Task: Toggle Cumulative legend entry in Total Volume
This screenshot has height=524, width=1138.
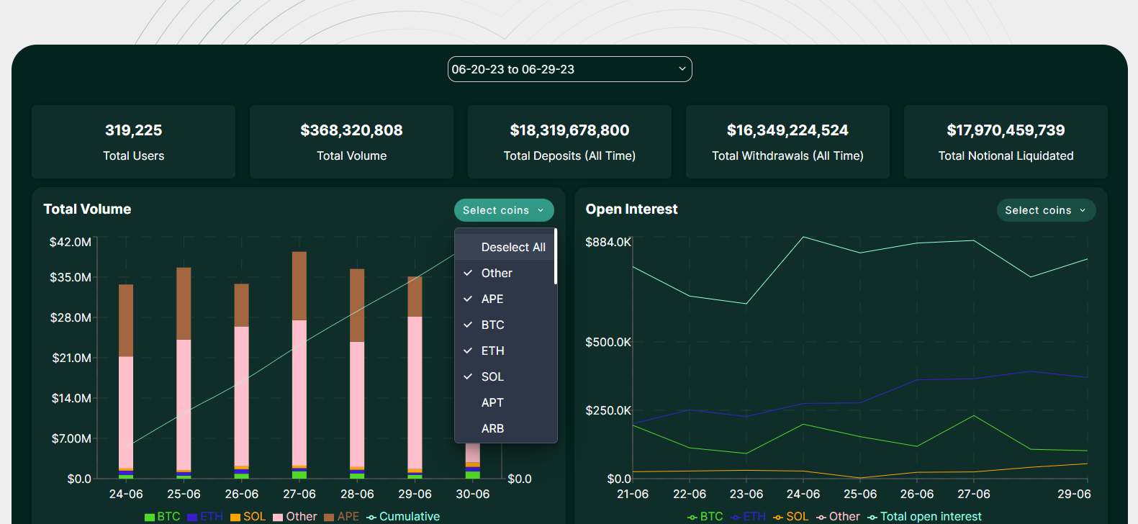Action: pyautogui.click(x=403, y=517)
